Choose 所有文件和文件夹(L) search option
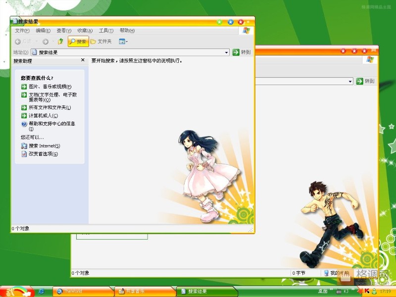The width and height of the screenshot is (396, 297). point(50,107)
